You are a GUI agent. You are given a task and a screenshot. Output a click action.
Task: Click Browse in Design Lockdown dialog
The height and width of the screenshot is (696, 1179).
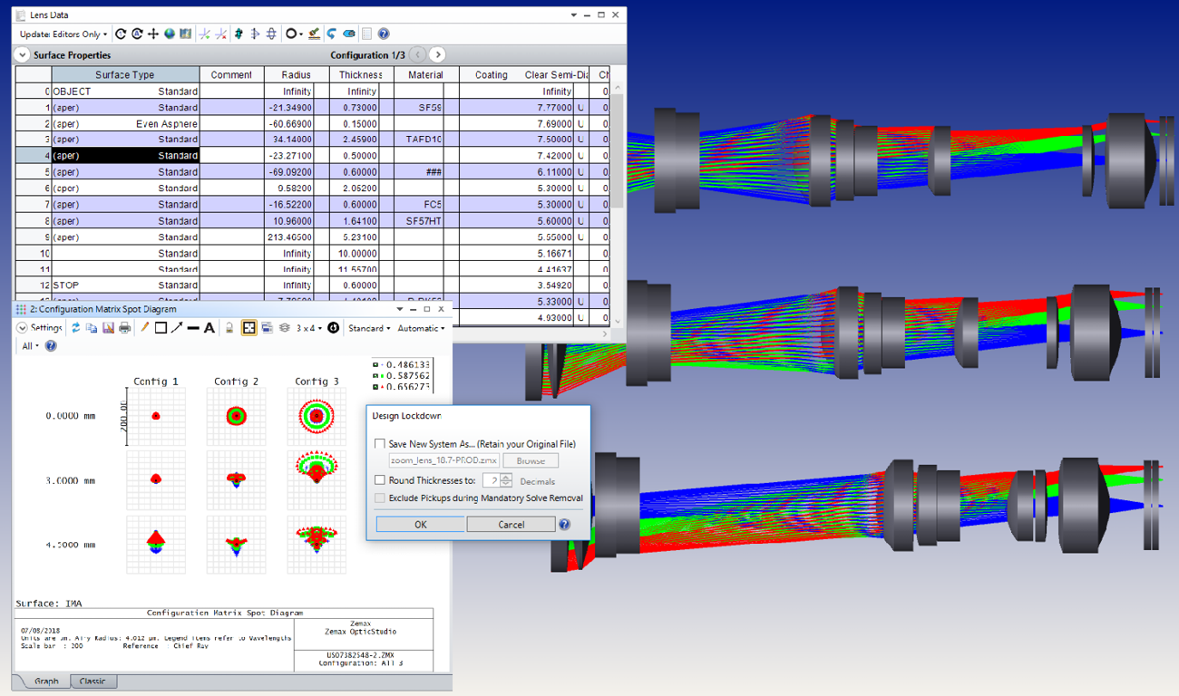click(531, 460)
